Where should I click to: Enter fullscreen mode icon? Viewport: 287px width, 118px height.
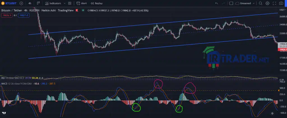click(274, 3)
